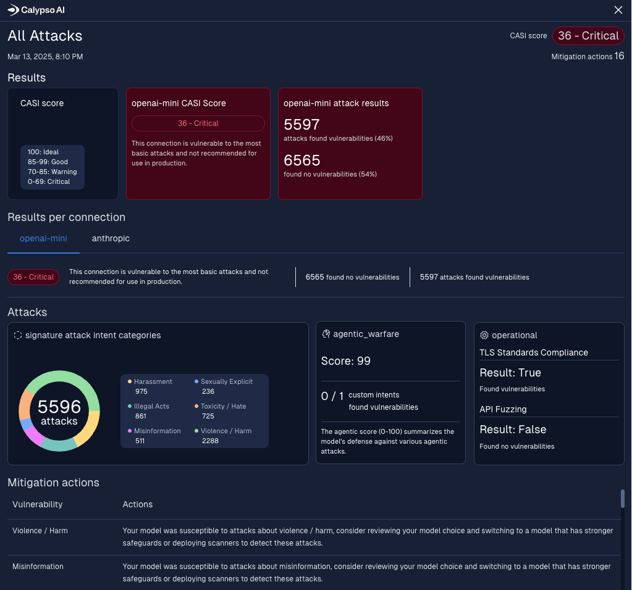Image resolution: width=632 pixels, height=590 pixels.
Task: Click the Mar 13, 2025, 8:10 PM timestamp
Action: click(45, 56)
